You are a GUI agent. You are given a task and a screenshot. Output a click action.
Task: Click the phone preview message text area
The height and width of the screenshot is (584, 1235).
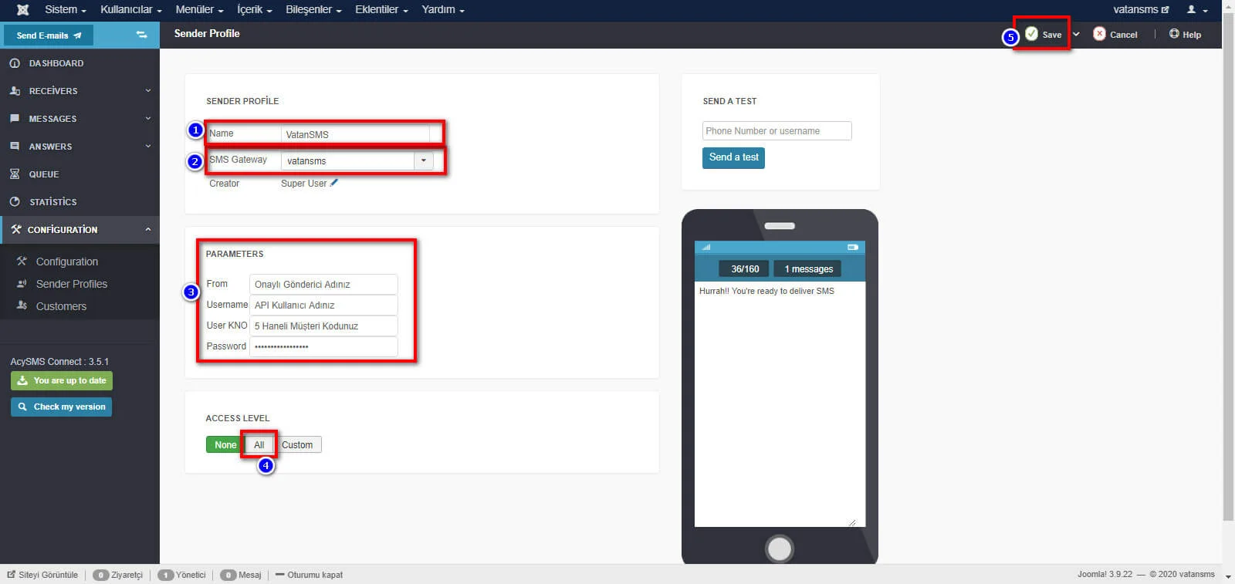pyautogui.click(x=780, y=404)
